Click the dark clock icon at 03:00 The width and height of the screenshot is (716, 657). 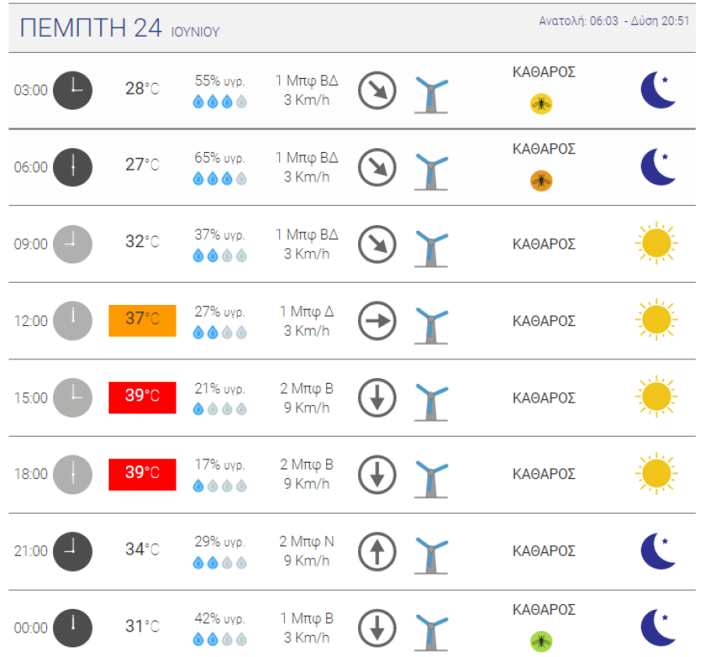72,89
